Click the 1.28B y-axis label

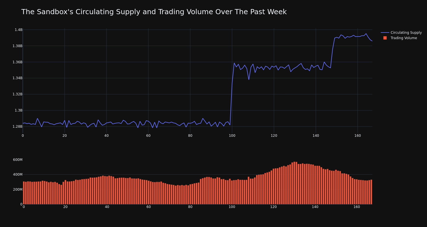17,127
